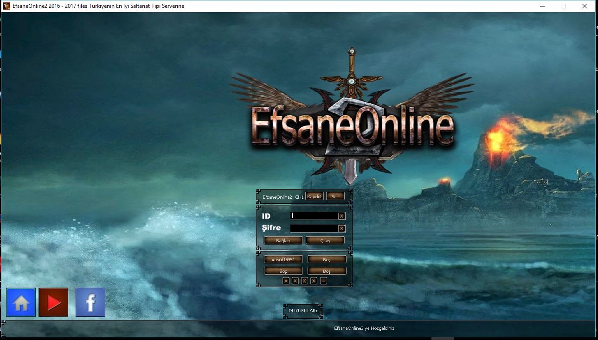Viewport: 598px width, 340px height.
Task: Load the saved account yusuf19951
Action: coord(283,259)
